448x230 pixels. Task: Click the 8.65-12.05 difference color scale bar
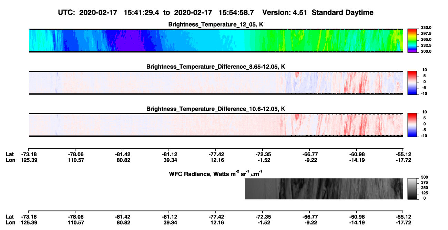click(413, 83)
